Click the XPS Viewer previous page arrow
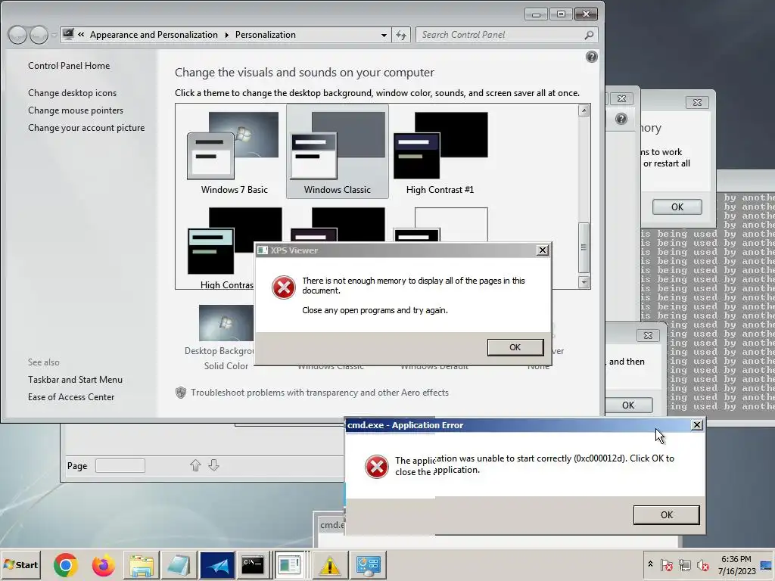 coord(195,465)
